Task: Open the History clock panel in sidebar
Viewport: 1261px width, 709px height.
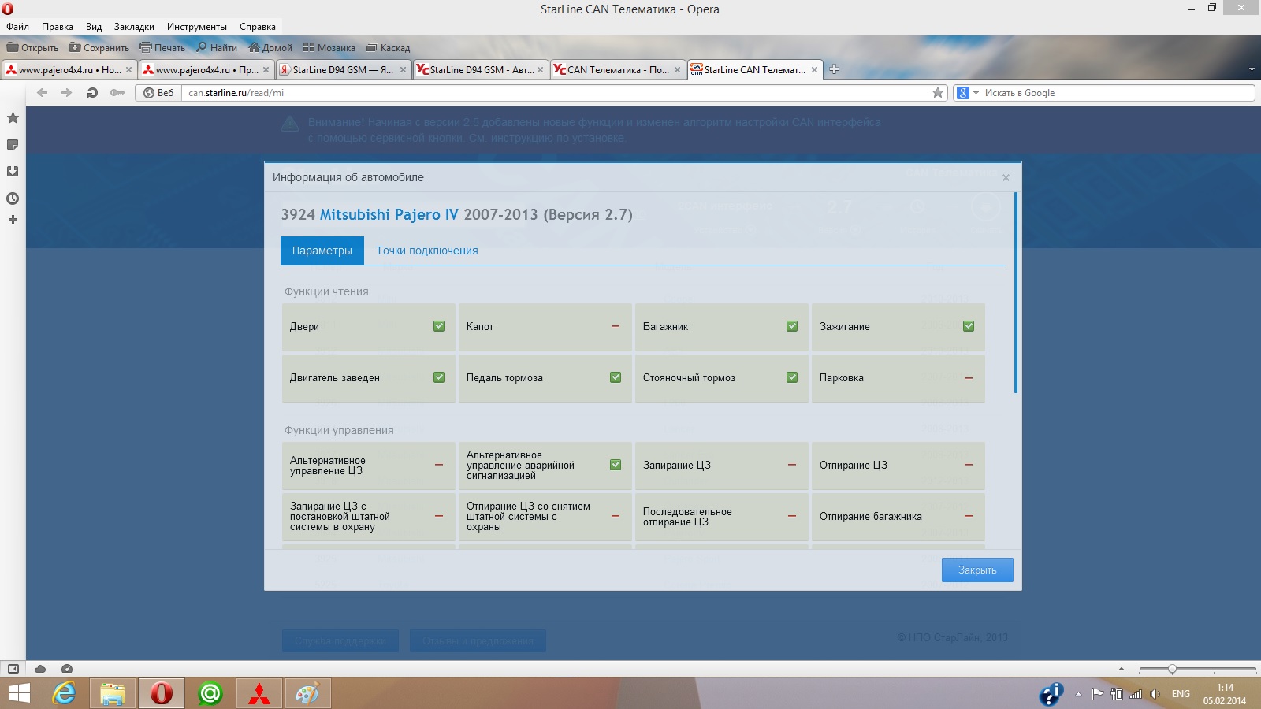Action: click(13, 199)
